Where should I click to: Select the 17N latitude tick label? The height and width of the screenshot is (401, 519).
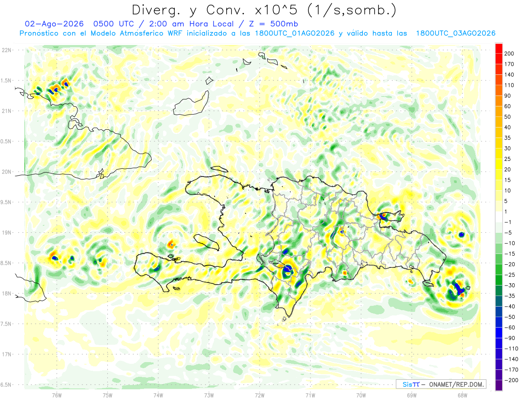(x=7, y=354)
